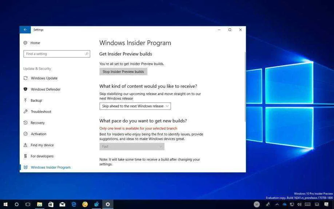Open Microsoft Store from the taskbar
The image size is (334, 209).
pos(51,204)
